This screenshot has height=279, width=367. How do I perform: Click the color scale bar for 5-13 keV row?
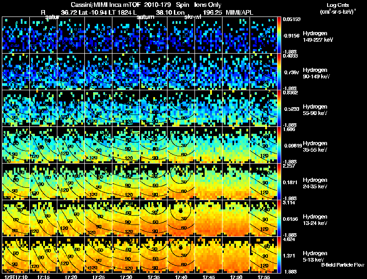tap(279, 255)
